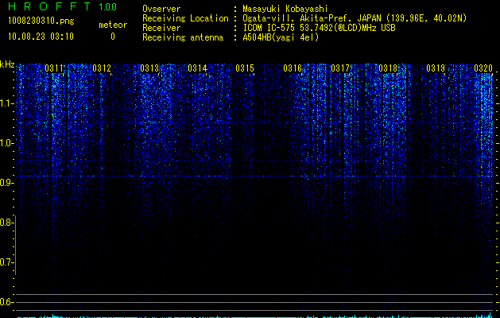
Task: Click the 0312 time marker
Action: [102, 68]
